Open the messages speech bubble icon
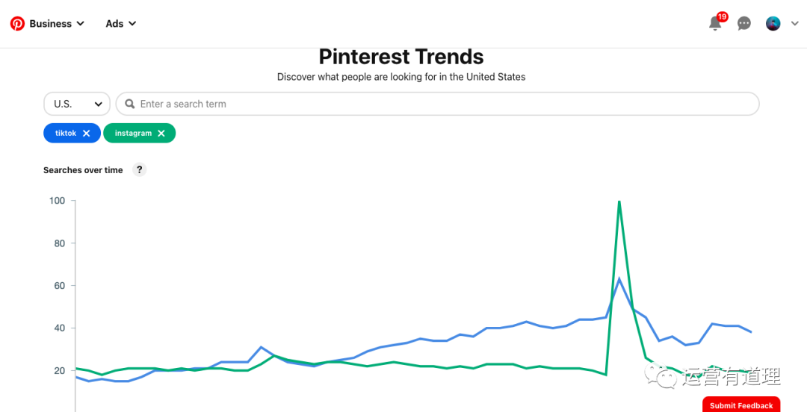This screenshot has height=412, width=807. coord(744,24)
